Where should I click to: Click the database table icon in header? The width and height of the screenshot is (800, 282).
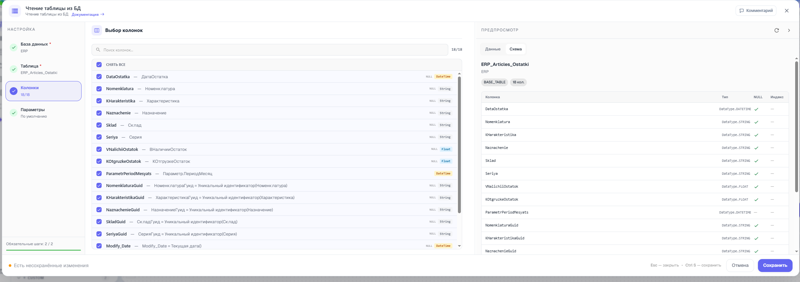click(x=15, y=11)
